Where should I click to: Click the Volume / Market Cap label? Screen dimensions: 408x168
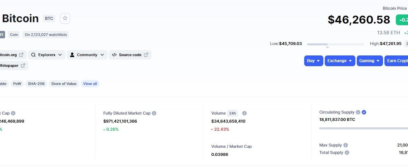click(231, 146)
